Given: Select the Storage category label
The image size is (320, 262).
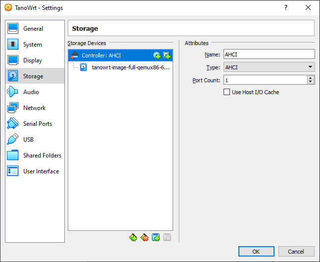Looking at the screenshot, I should click(x=33, y=76).
